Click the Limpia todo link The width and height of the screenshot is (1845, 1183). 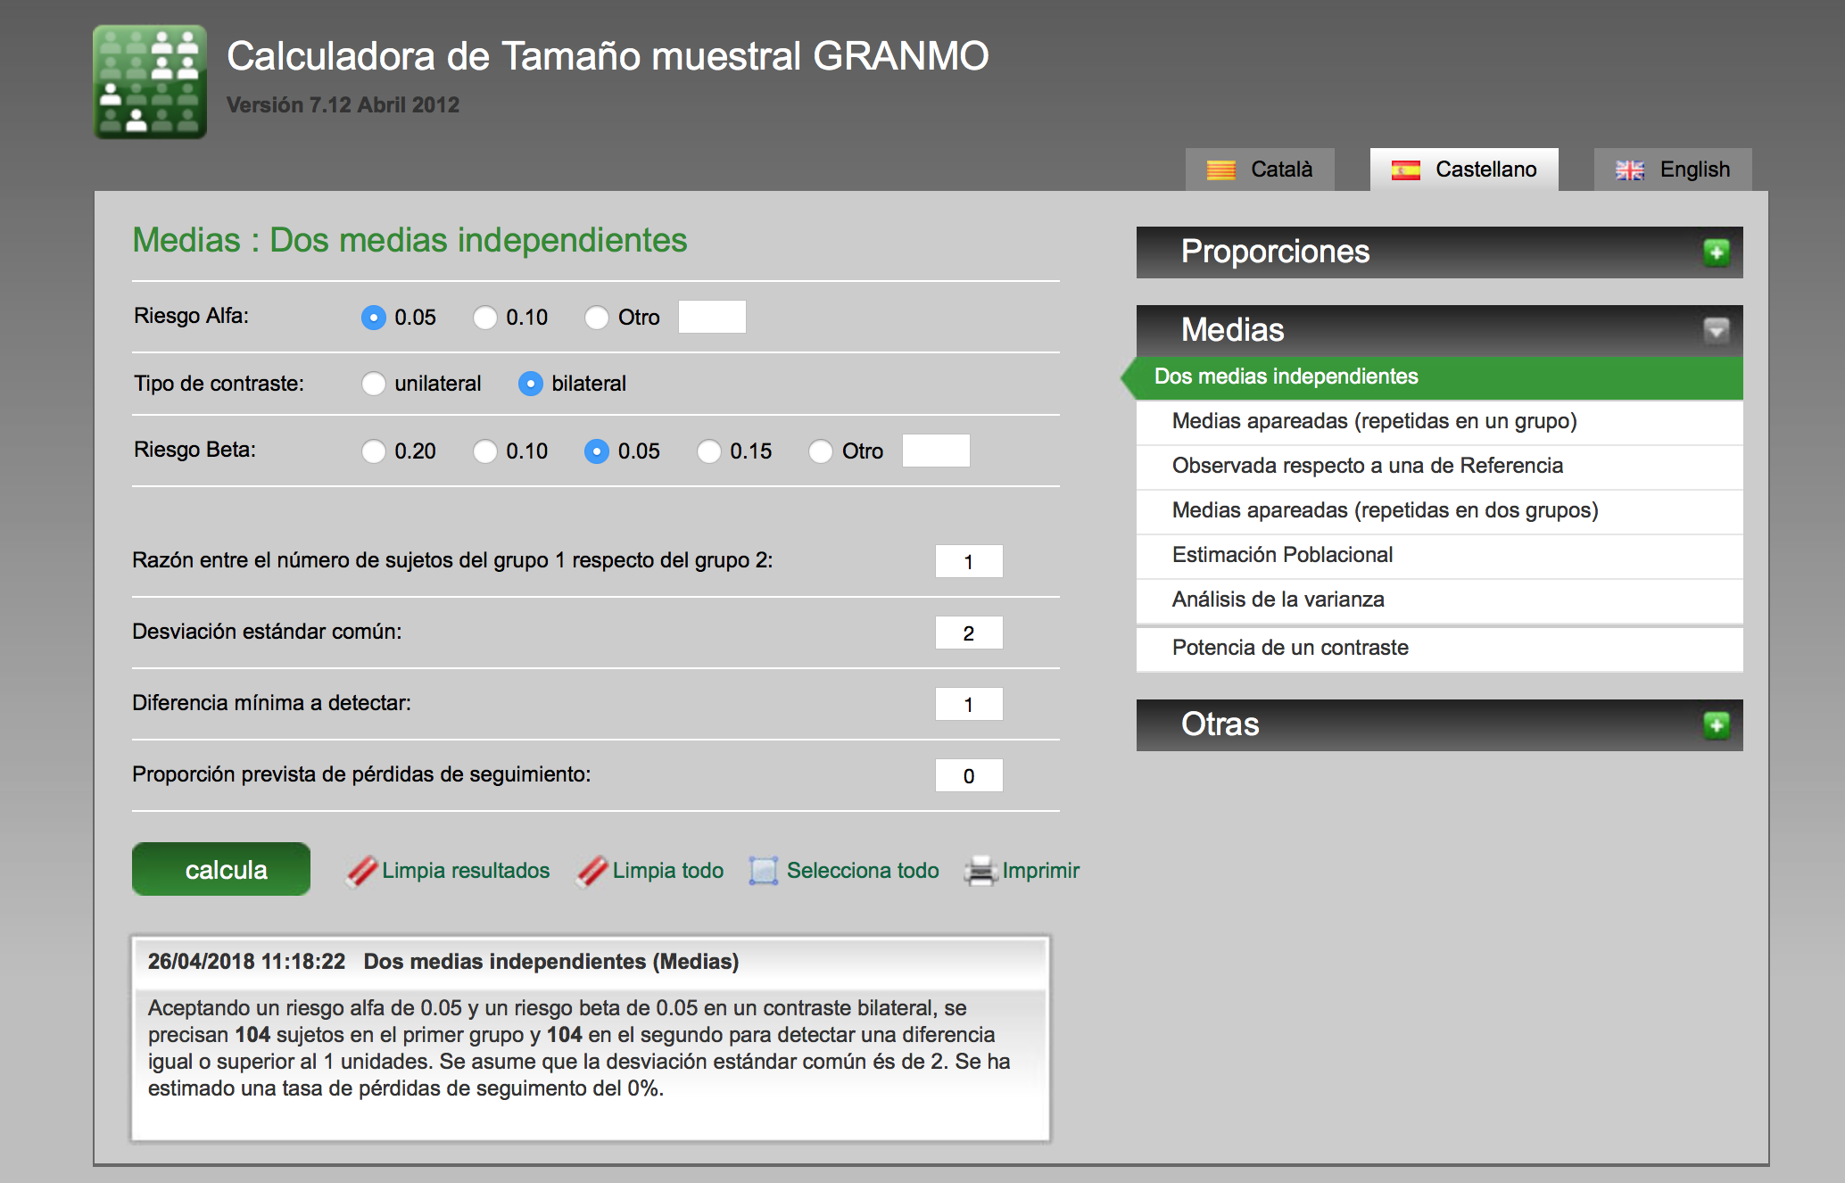667,871
